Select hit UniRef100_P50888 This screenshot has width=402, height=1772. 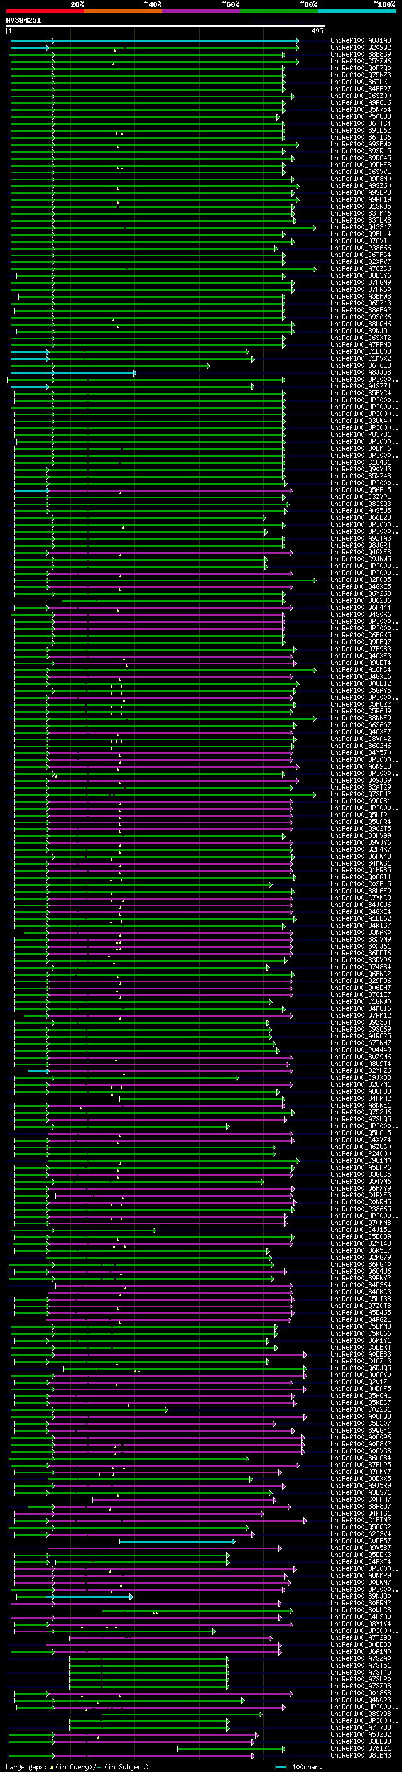click(x=361, y=116)
